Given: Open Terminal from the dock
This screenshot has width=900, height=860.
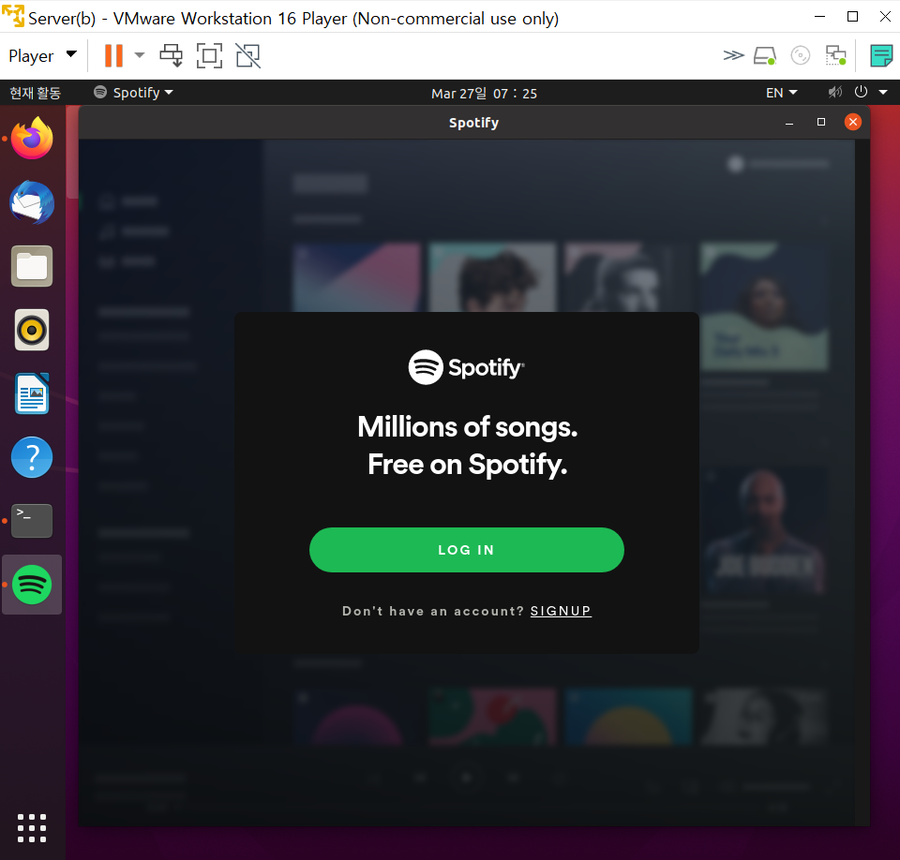Looking at the screenshot, I should point(32,521).
